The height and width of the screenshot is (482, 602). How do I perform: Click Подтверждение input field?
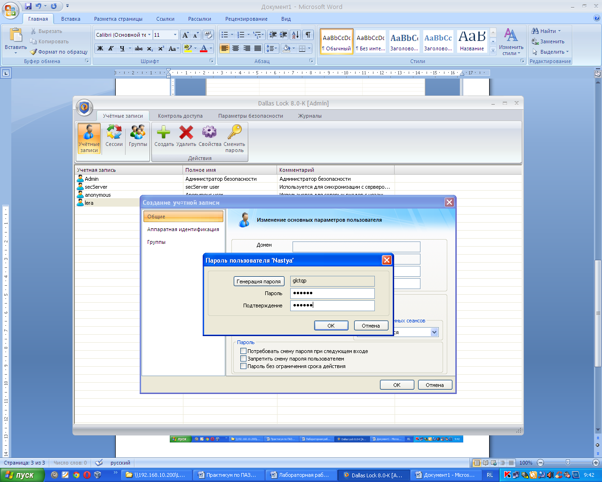333,305
